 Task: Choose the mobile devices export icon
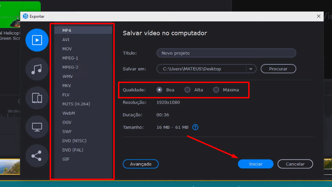point(37,98)
